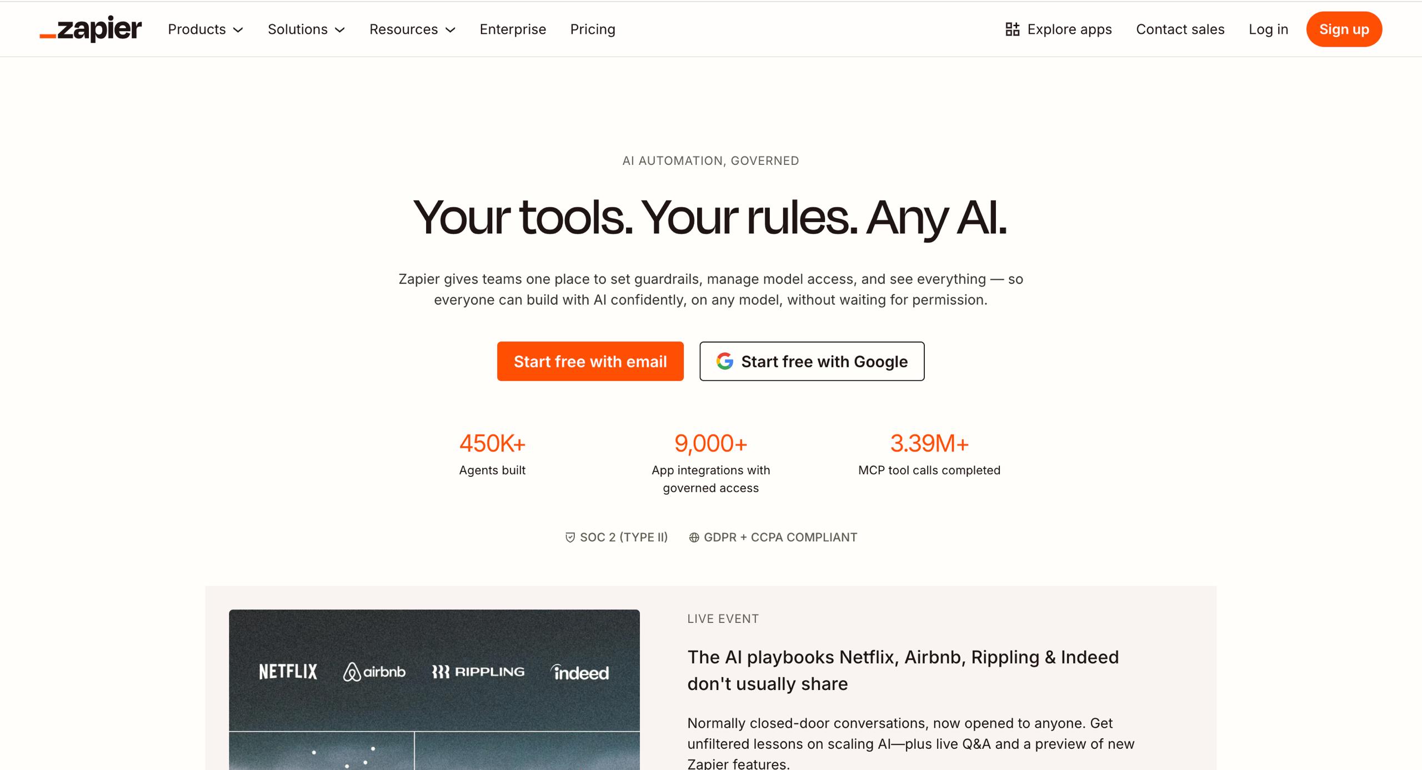This screenshot has height=770, width=1422.
Task: Click the orange Sign up button
Action: [x=1344, y=29]
